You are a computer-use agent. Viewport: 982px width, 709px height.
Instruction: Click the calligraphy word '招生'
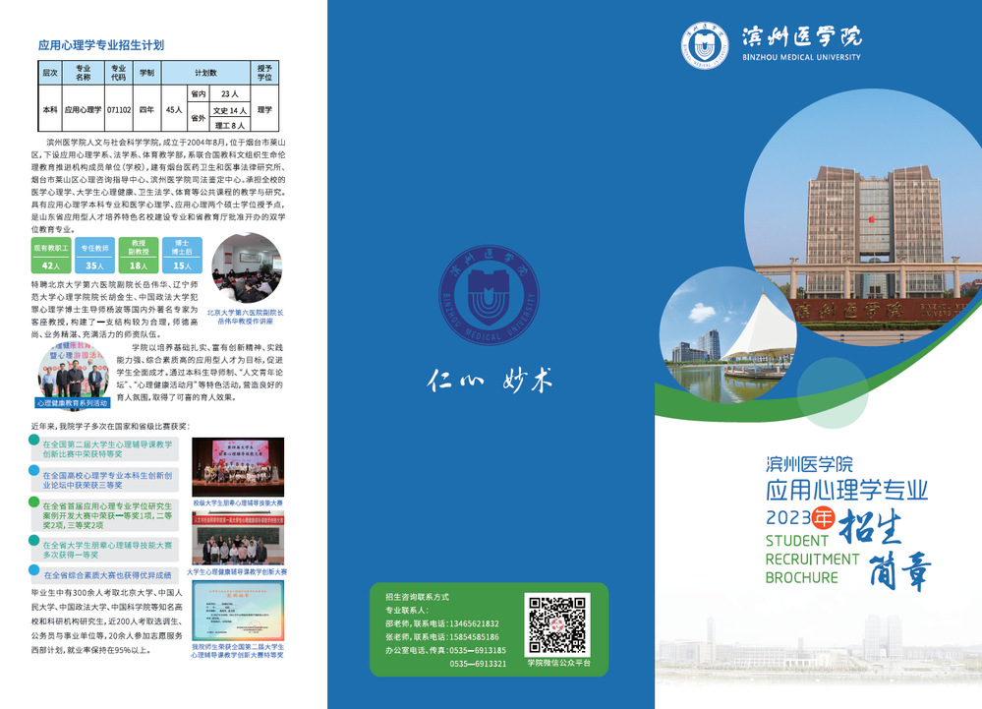coord(871,526)
